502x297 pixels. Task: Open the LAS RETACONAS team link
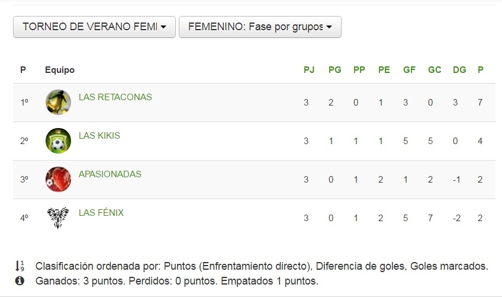point(115,97)
